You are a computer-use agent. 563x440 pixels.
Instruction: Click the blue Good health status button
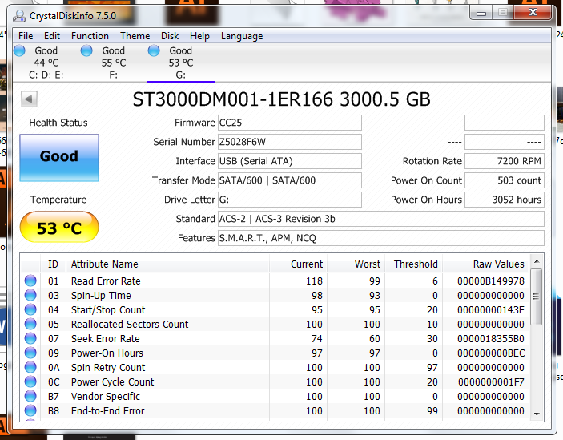pos(59,156)
